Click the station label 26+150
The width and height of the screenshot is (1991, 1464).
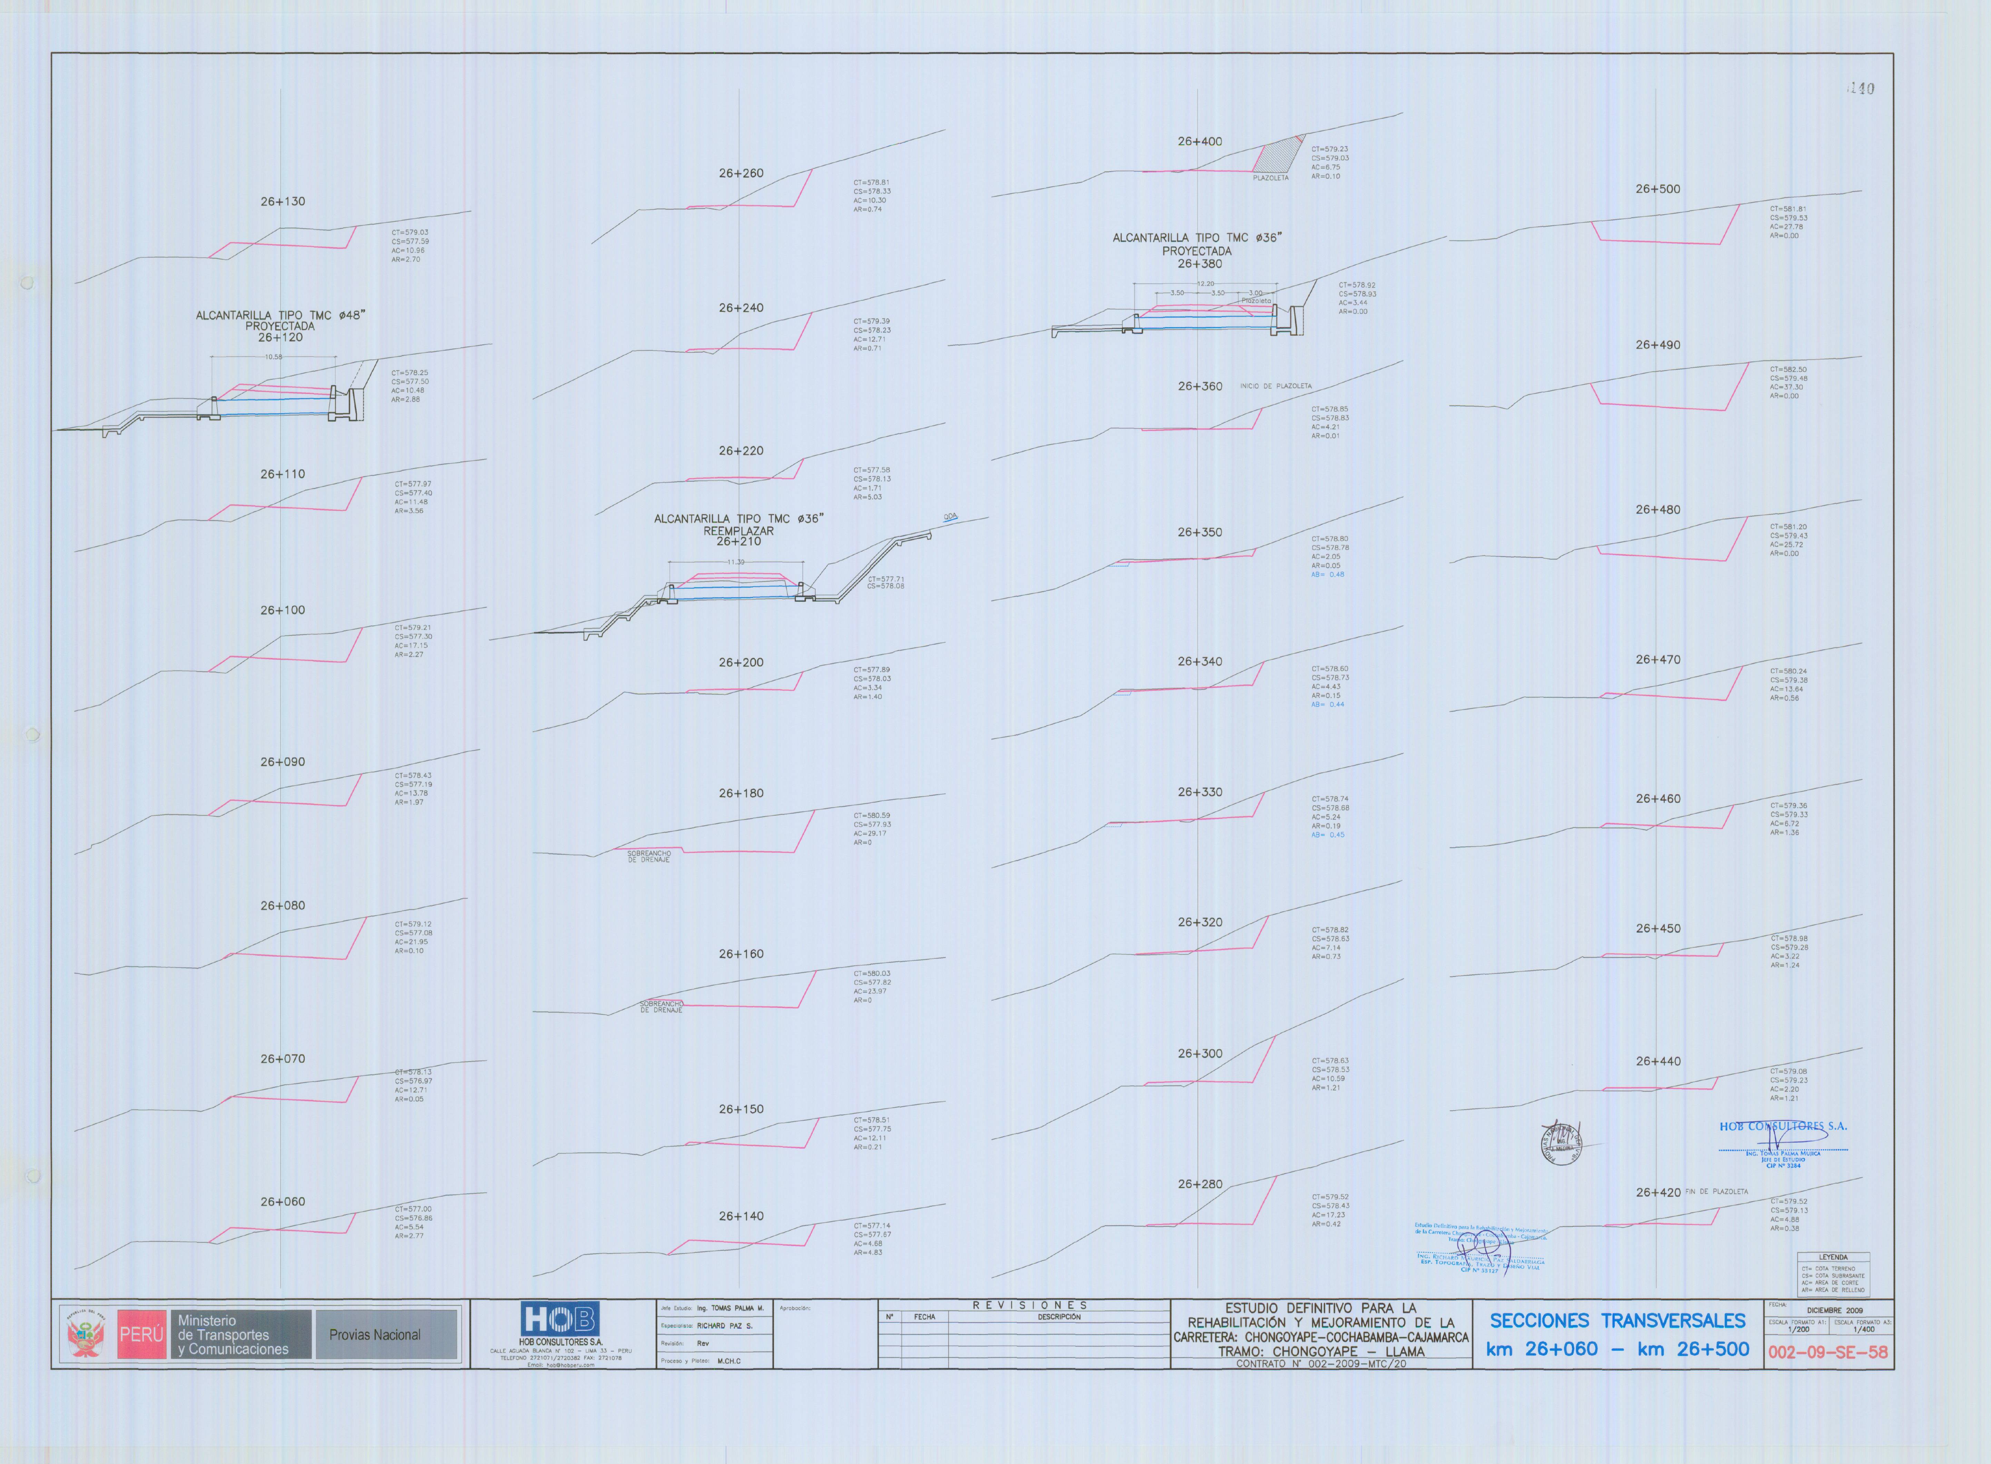pyautogui.click(x=741, y=1110)
